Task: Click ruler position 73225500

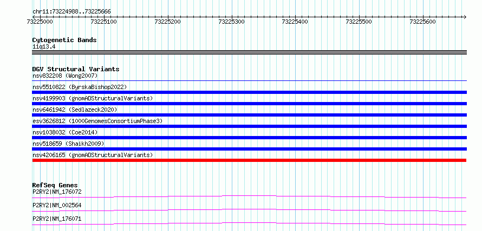Action: point(359,22)
